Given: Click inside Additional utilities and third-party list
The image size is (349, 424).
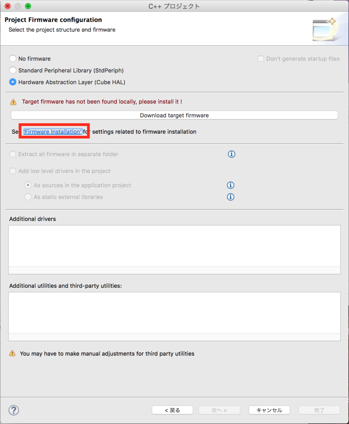Looking at the screenshot, I should (x=174, y=316).
